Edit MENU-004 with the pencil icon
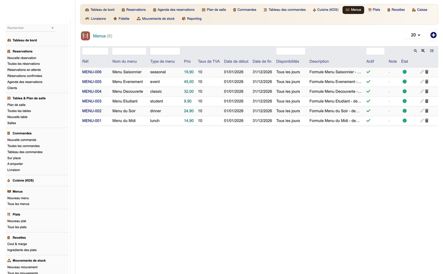Screen dimensions: 443x274 point(422,91)
